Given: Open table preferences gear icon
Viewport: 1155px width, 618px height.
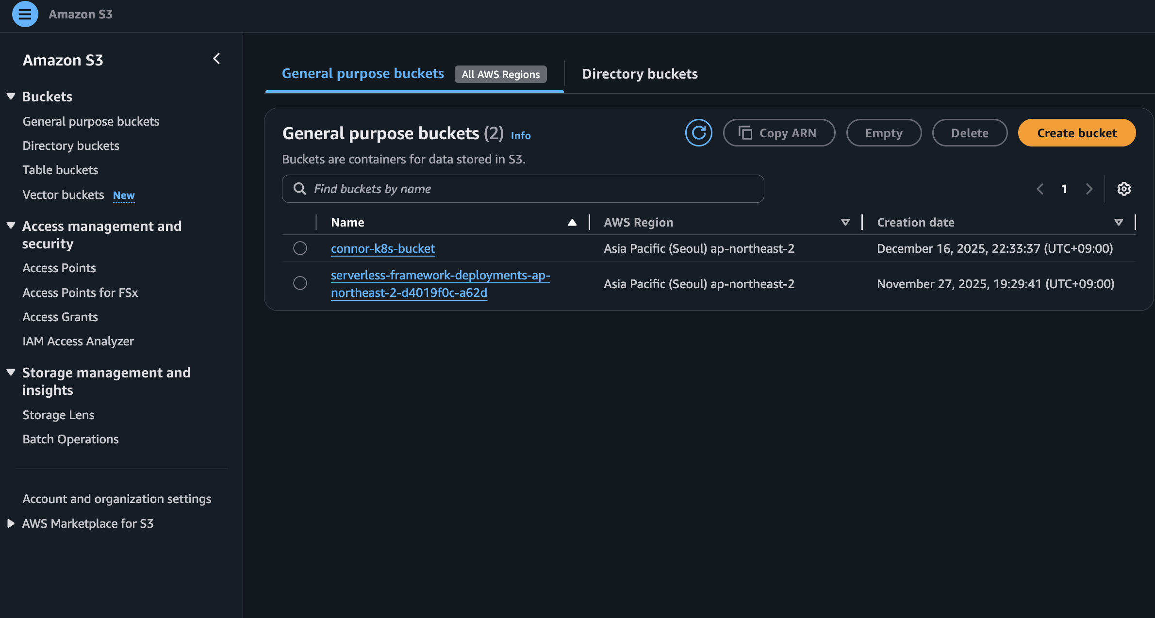Looking at the screenshot, I should click(x=1124, y=189).
